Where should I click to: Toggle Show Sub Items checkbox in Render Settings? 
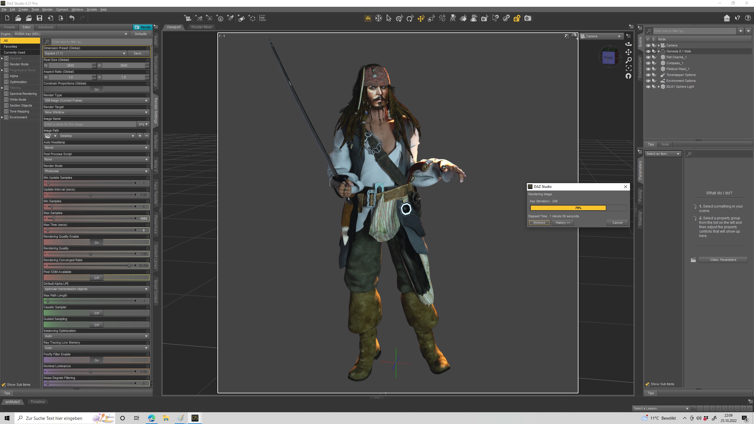(4, 385)
